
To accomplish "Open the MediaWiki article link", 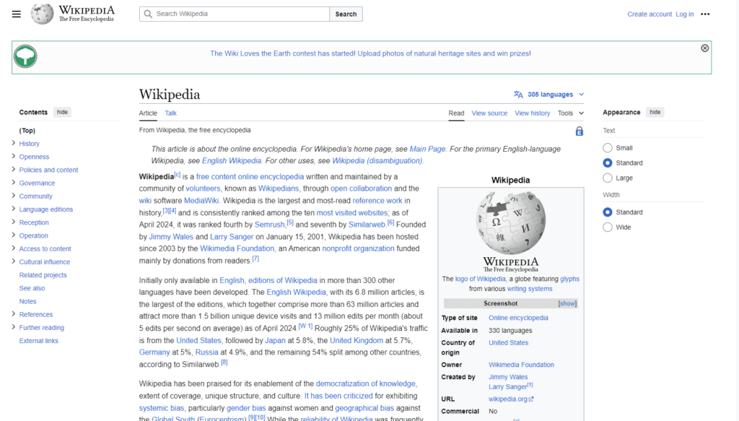I will [x=201, y=200].
